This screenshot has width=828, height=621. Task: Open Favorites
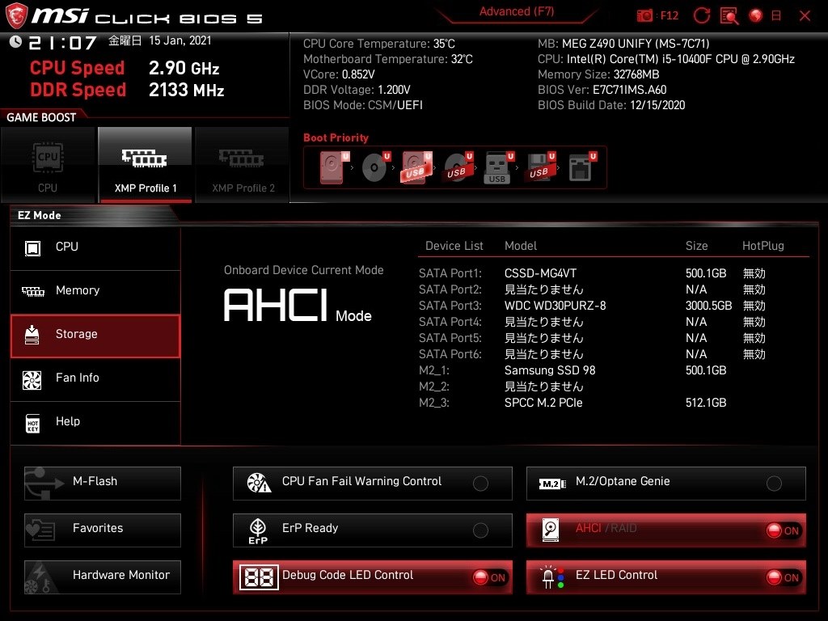(103, 530)
